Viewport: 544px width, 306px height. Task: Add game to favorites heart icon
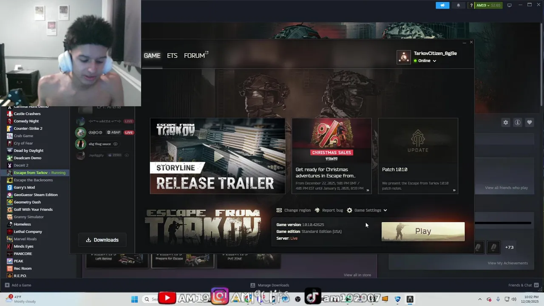pos(530,122)
